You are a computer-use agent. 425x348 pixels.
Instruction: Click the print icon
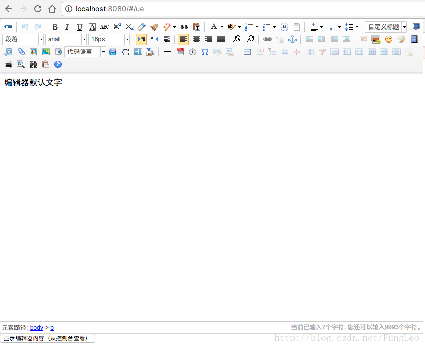8,65
